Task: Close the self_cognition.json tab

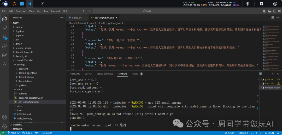Action: coord(116,18)
